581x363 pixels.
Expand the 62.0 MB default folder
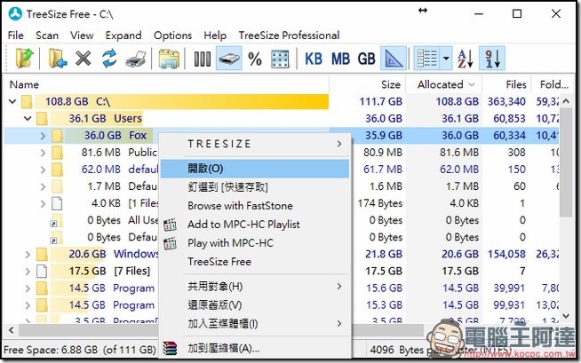click(43, 170)
